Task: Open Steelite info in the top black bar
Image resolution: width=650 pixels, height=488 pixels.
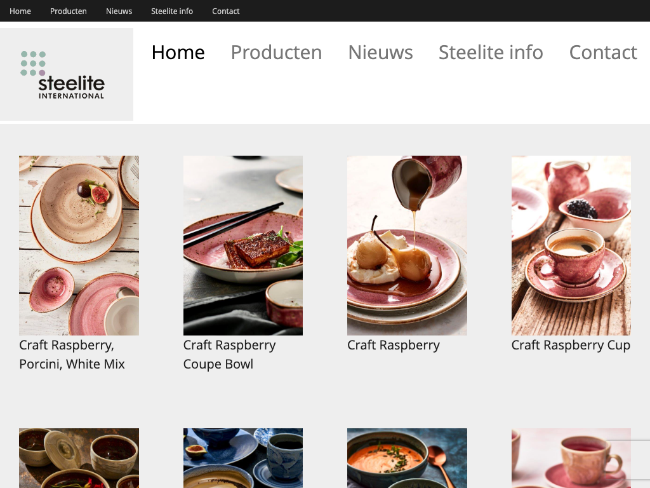Action: point(172,11)
